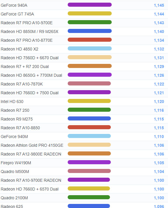168x208 pixels.
Task: Select Radeon R9 M275
Action: [x=17, y=119]
